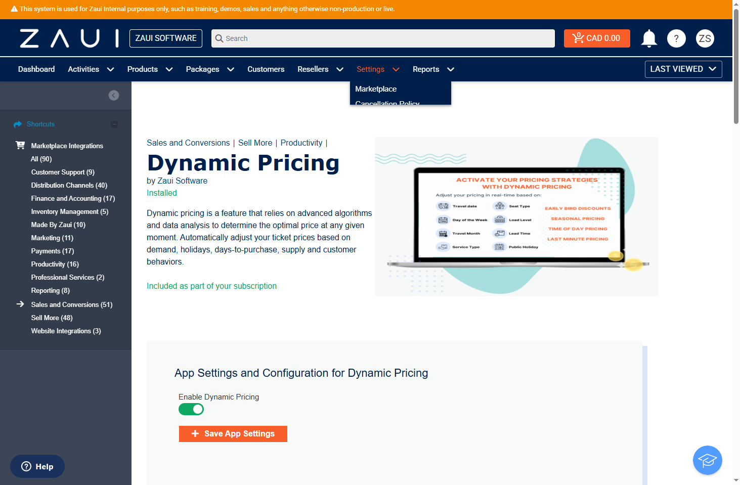
Task: Choose Marketplace from the Settings menu
Action: coord(376,89)
